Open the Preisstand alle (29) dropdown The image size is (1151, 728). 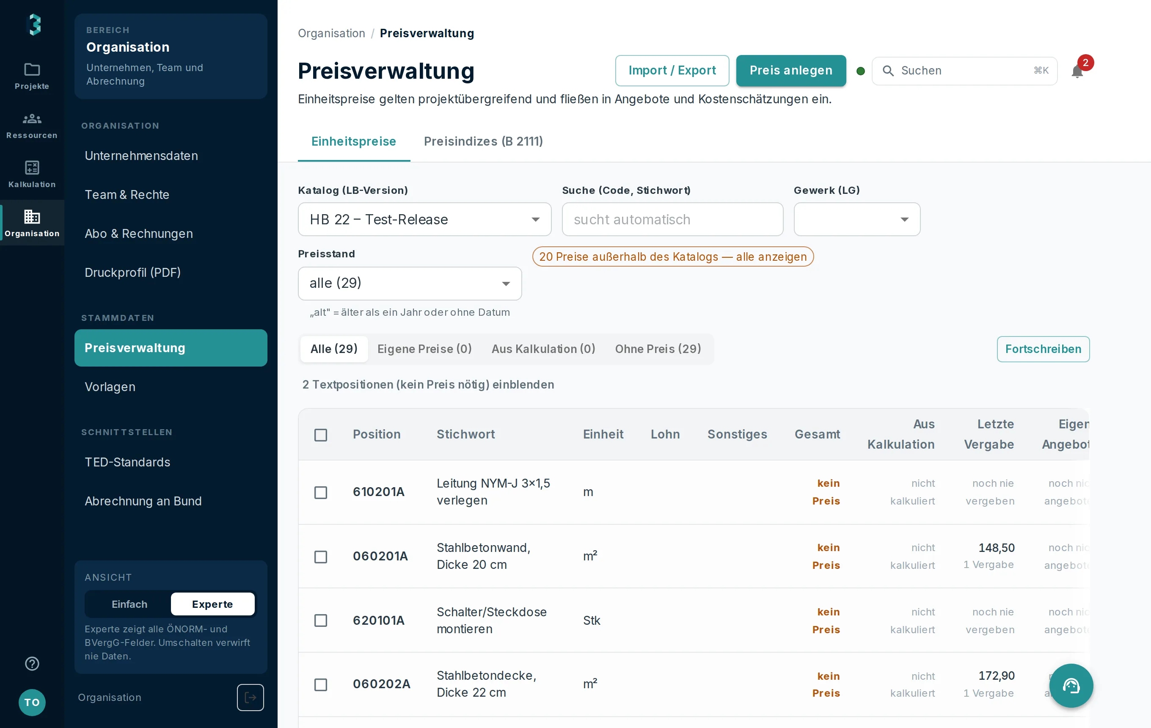(410, 284)
